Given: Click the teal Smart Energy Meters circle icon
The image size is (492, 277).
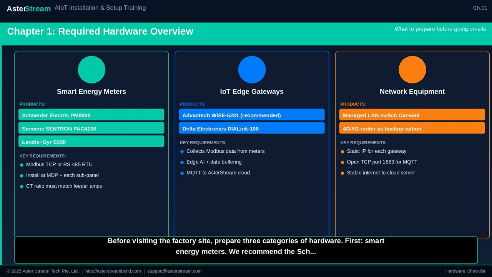Looking at the screenshot, I should coord(91,70).
